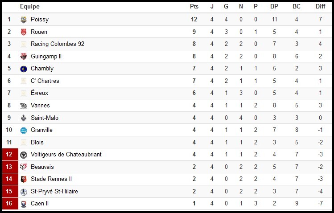The width and height of the screenshot is (334, 213).
Task: Click the Beauvais club logo
Action: pos(24,167)
